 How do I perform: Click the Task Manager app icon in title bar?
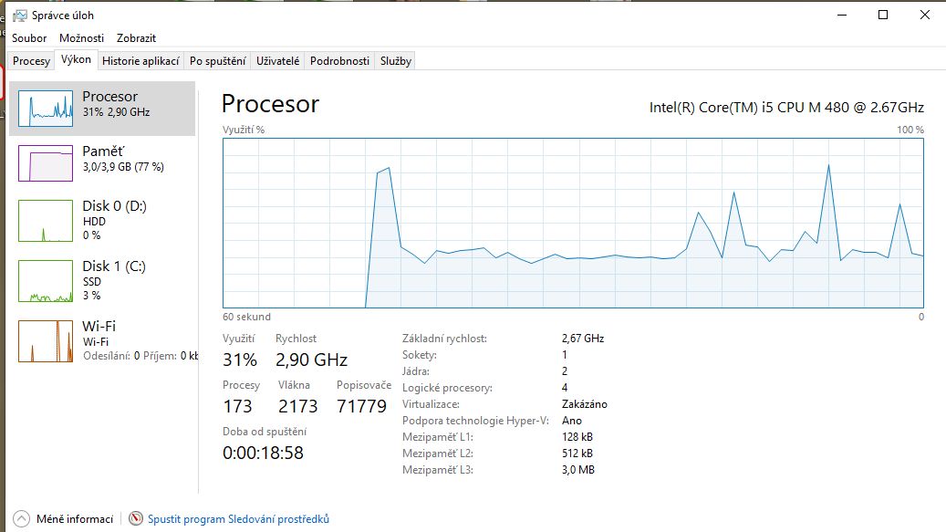18,16
